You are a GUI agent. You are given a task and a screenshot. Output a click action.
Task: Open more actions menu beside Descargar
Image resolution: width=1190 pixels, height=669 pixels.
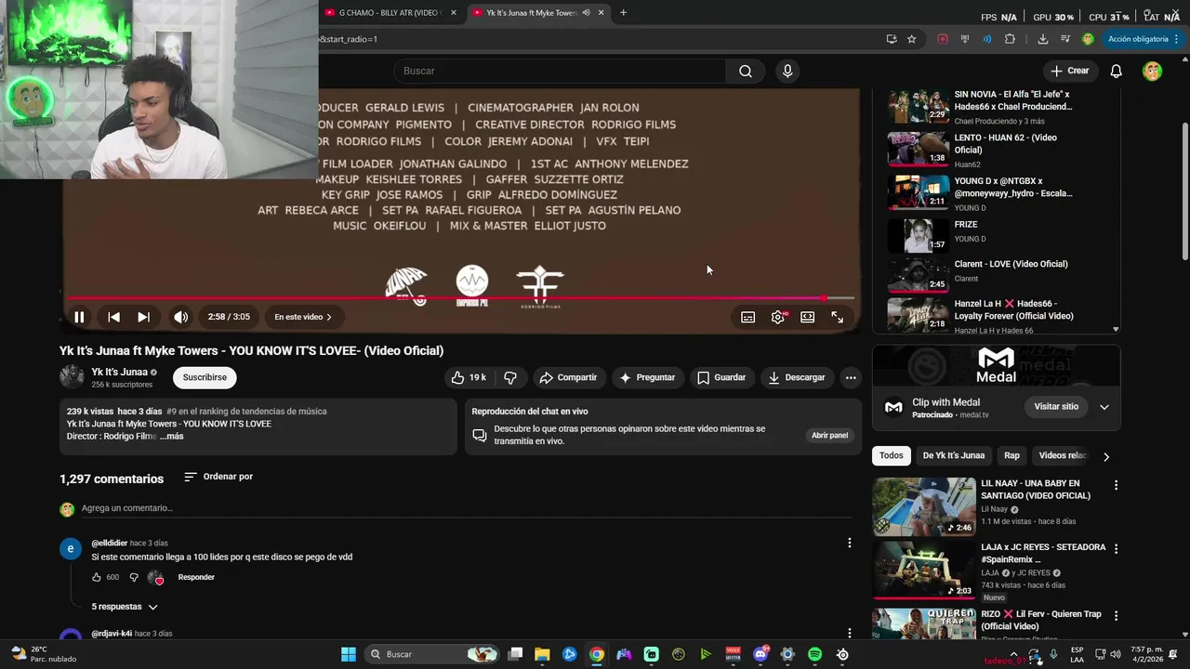tap(850, 377)
